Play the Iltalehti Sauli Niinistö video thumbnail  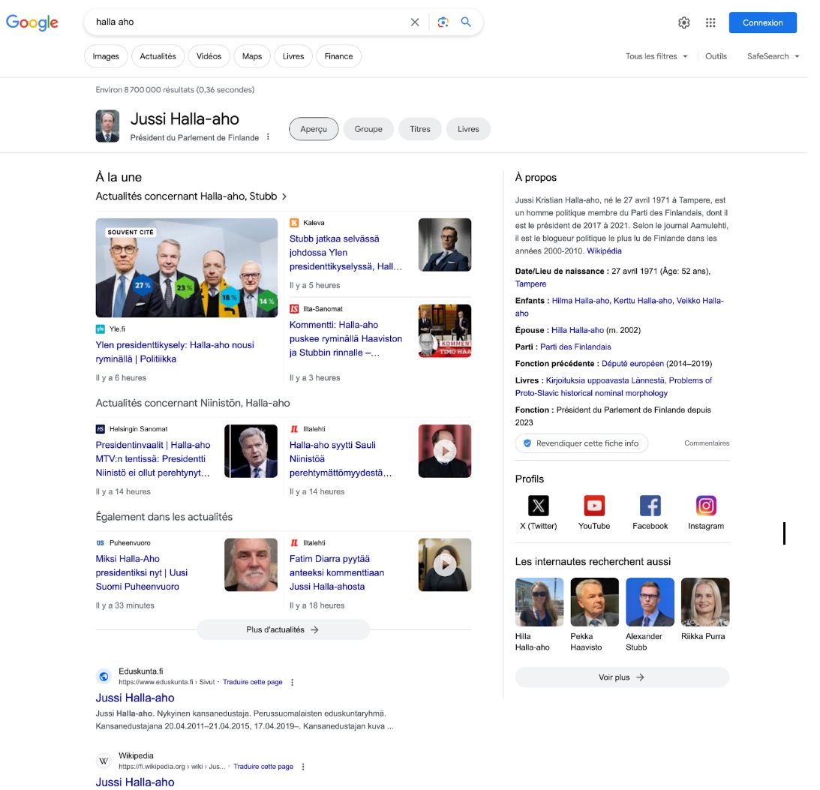(445, 451)
